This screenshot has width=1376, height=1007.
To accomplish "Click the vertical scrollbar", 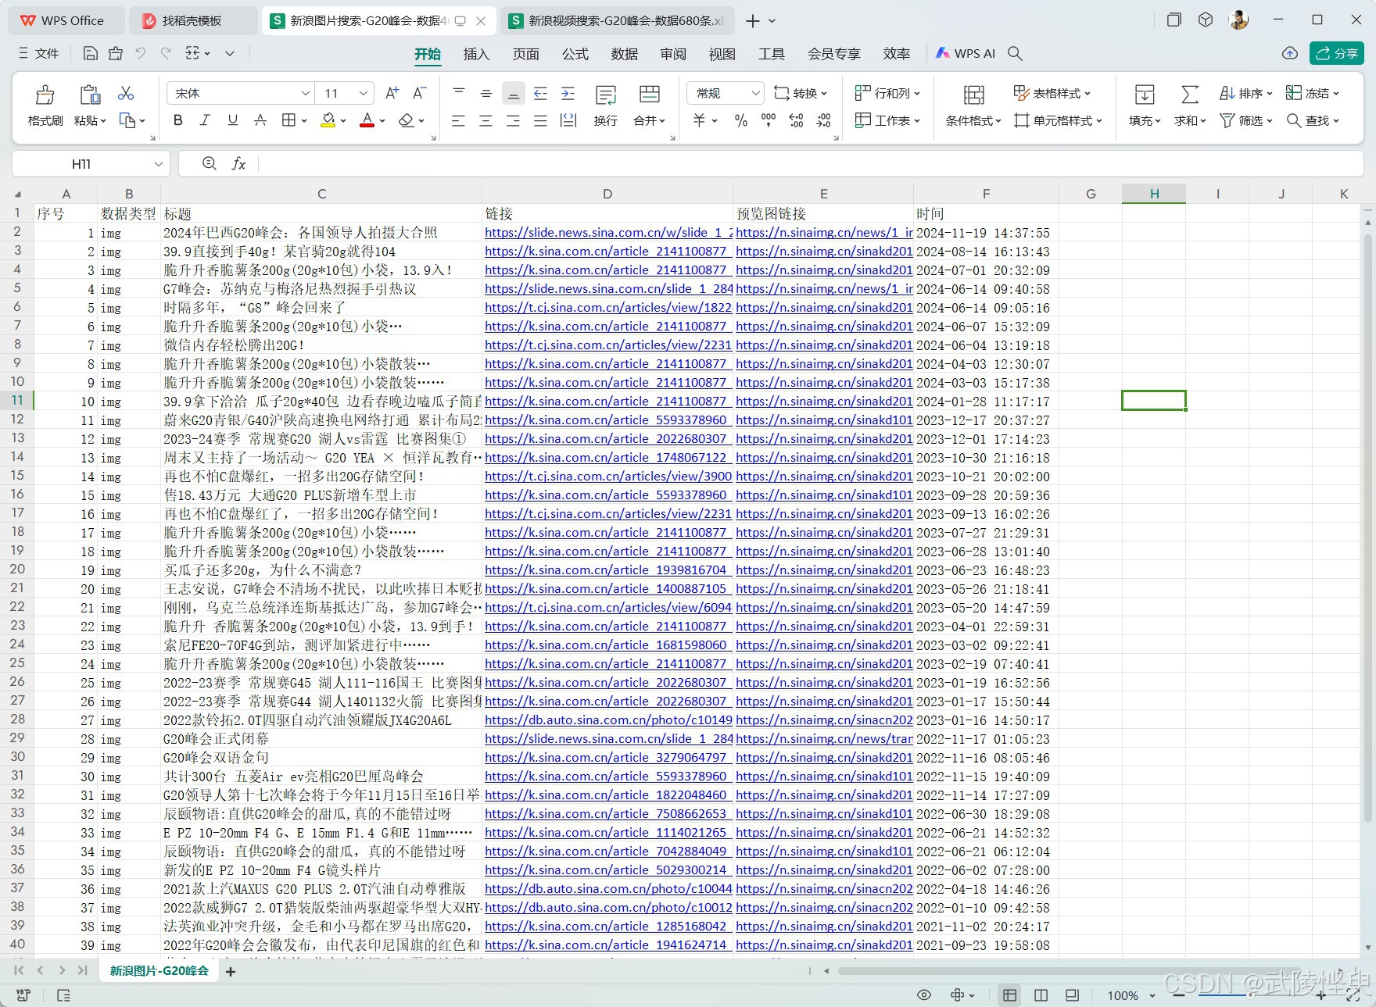I will (1367, 528).
